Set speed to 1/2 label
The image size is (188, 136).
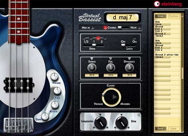pos(86,42)
